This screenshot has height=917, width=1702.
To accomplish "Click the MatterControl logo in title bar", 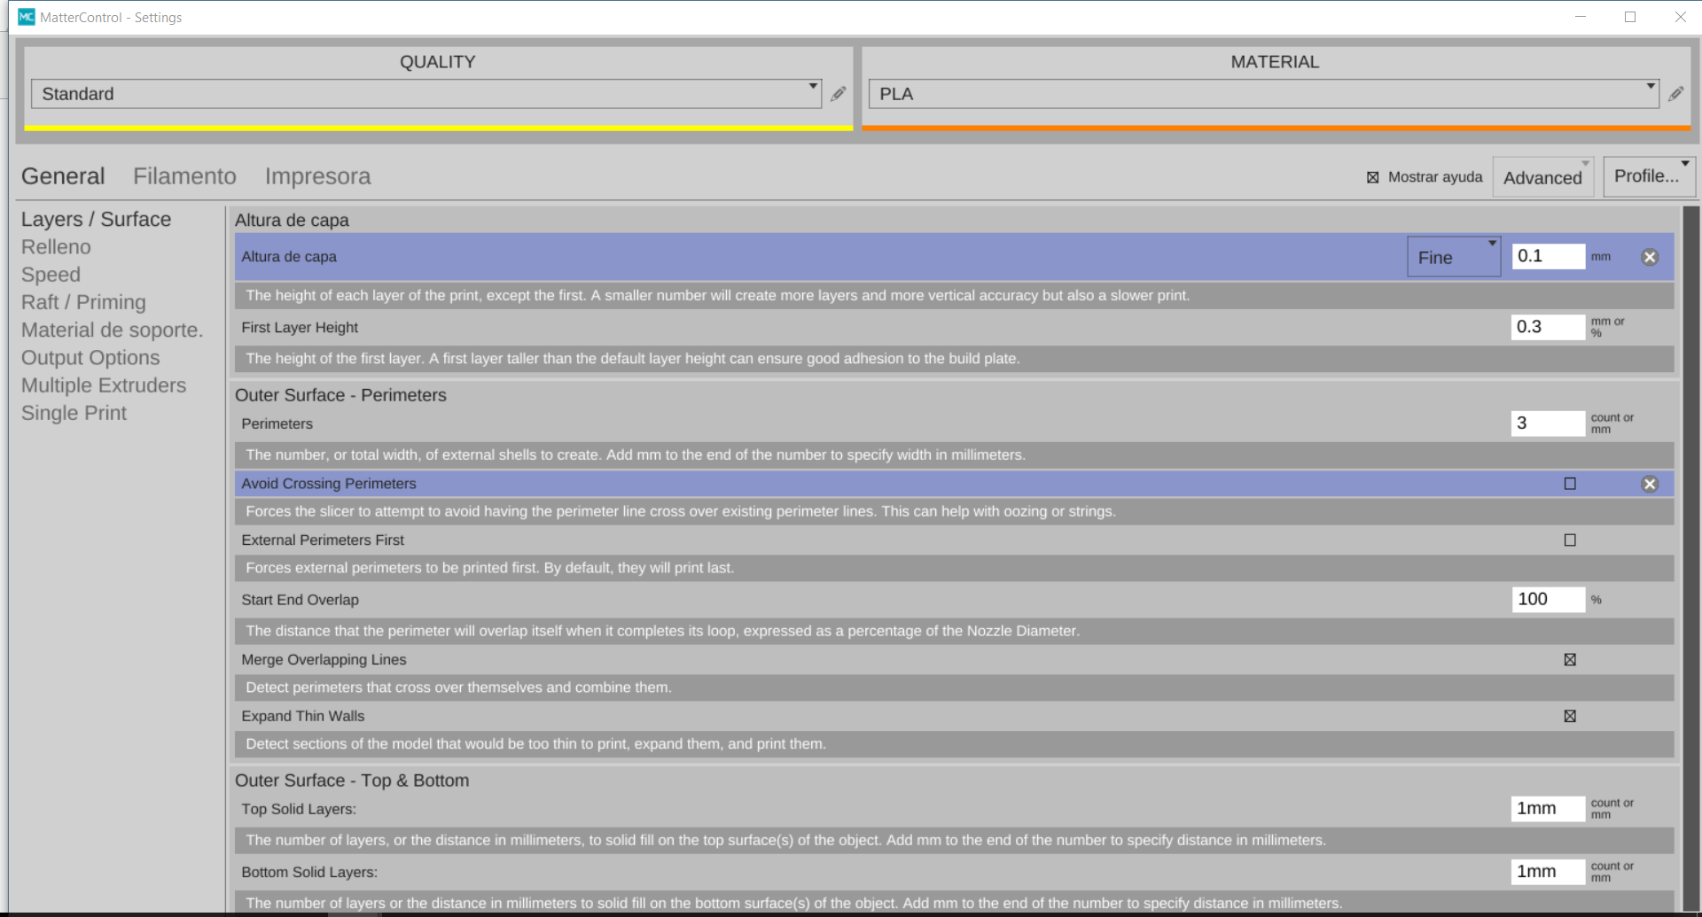I will (x=27, y=17).
